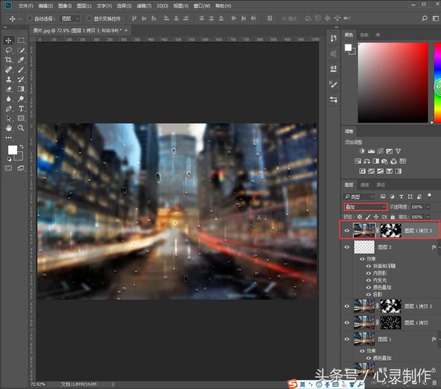The width and height of the screenshot is (441, 389).
Task: Pick the Hand tool
Action: [9, 128]
